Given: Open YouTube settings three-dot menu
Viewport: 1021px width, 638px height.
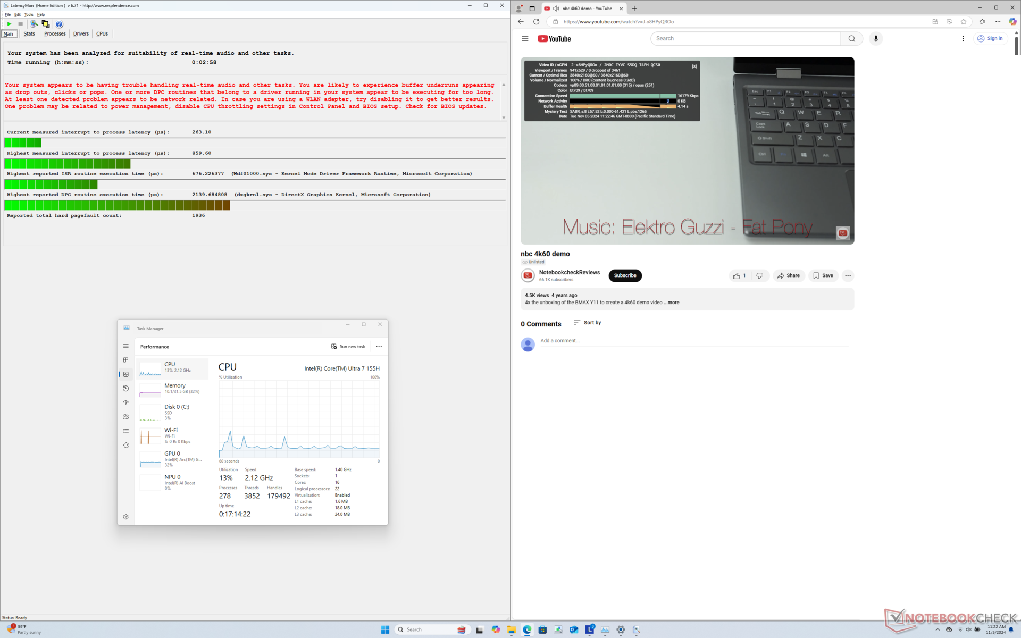Looking at the screenshot, I should [963, 39].
